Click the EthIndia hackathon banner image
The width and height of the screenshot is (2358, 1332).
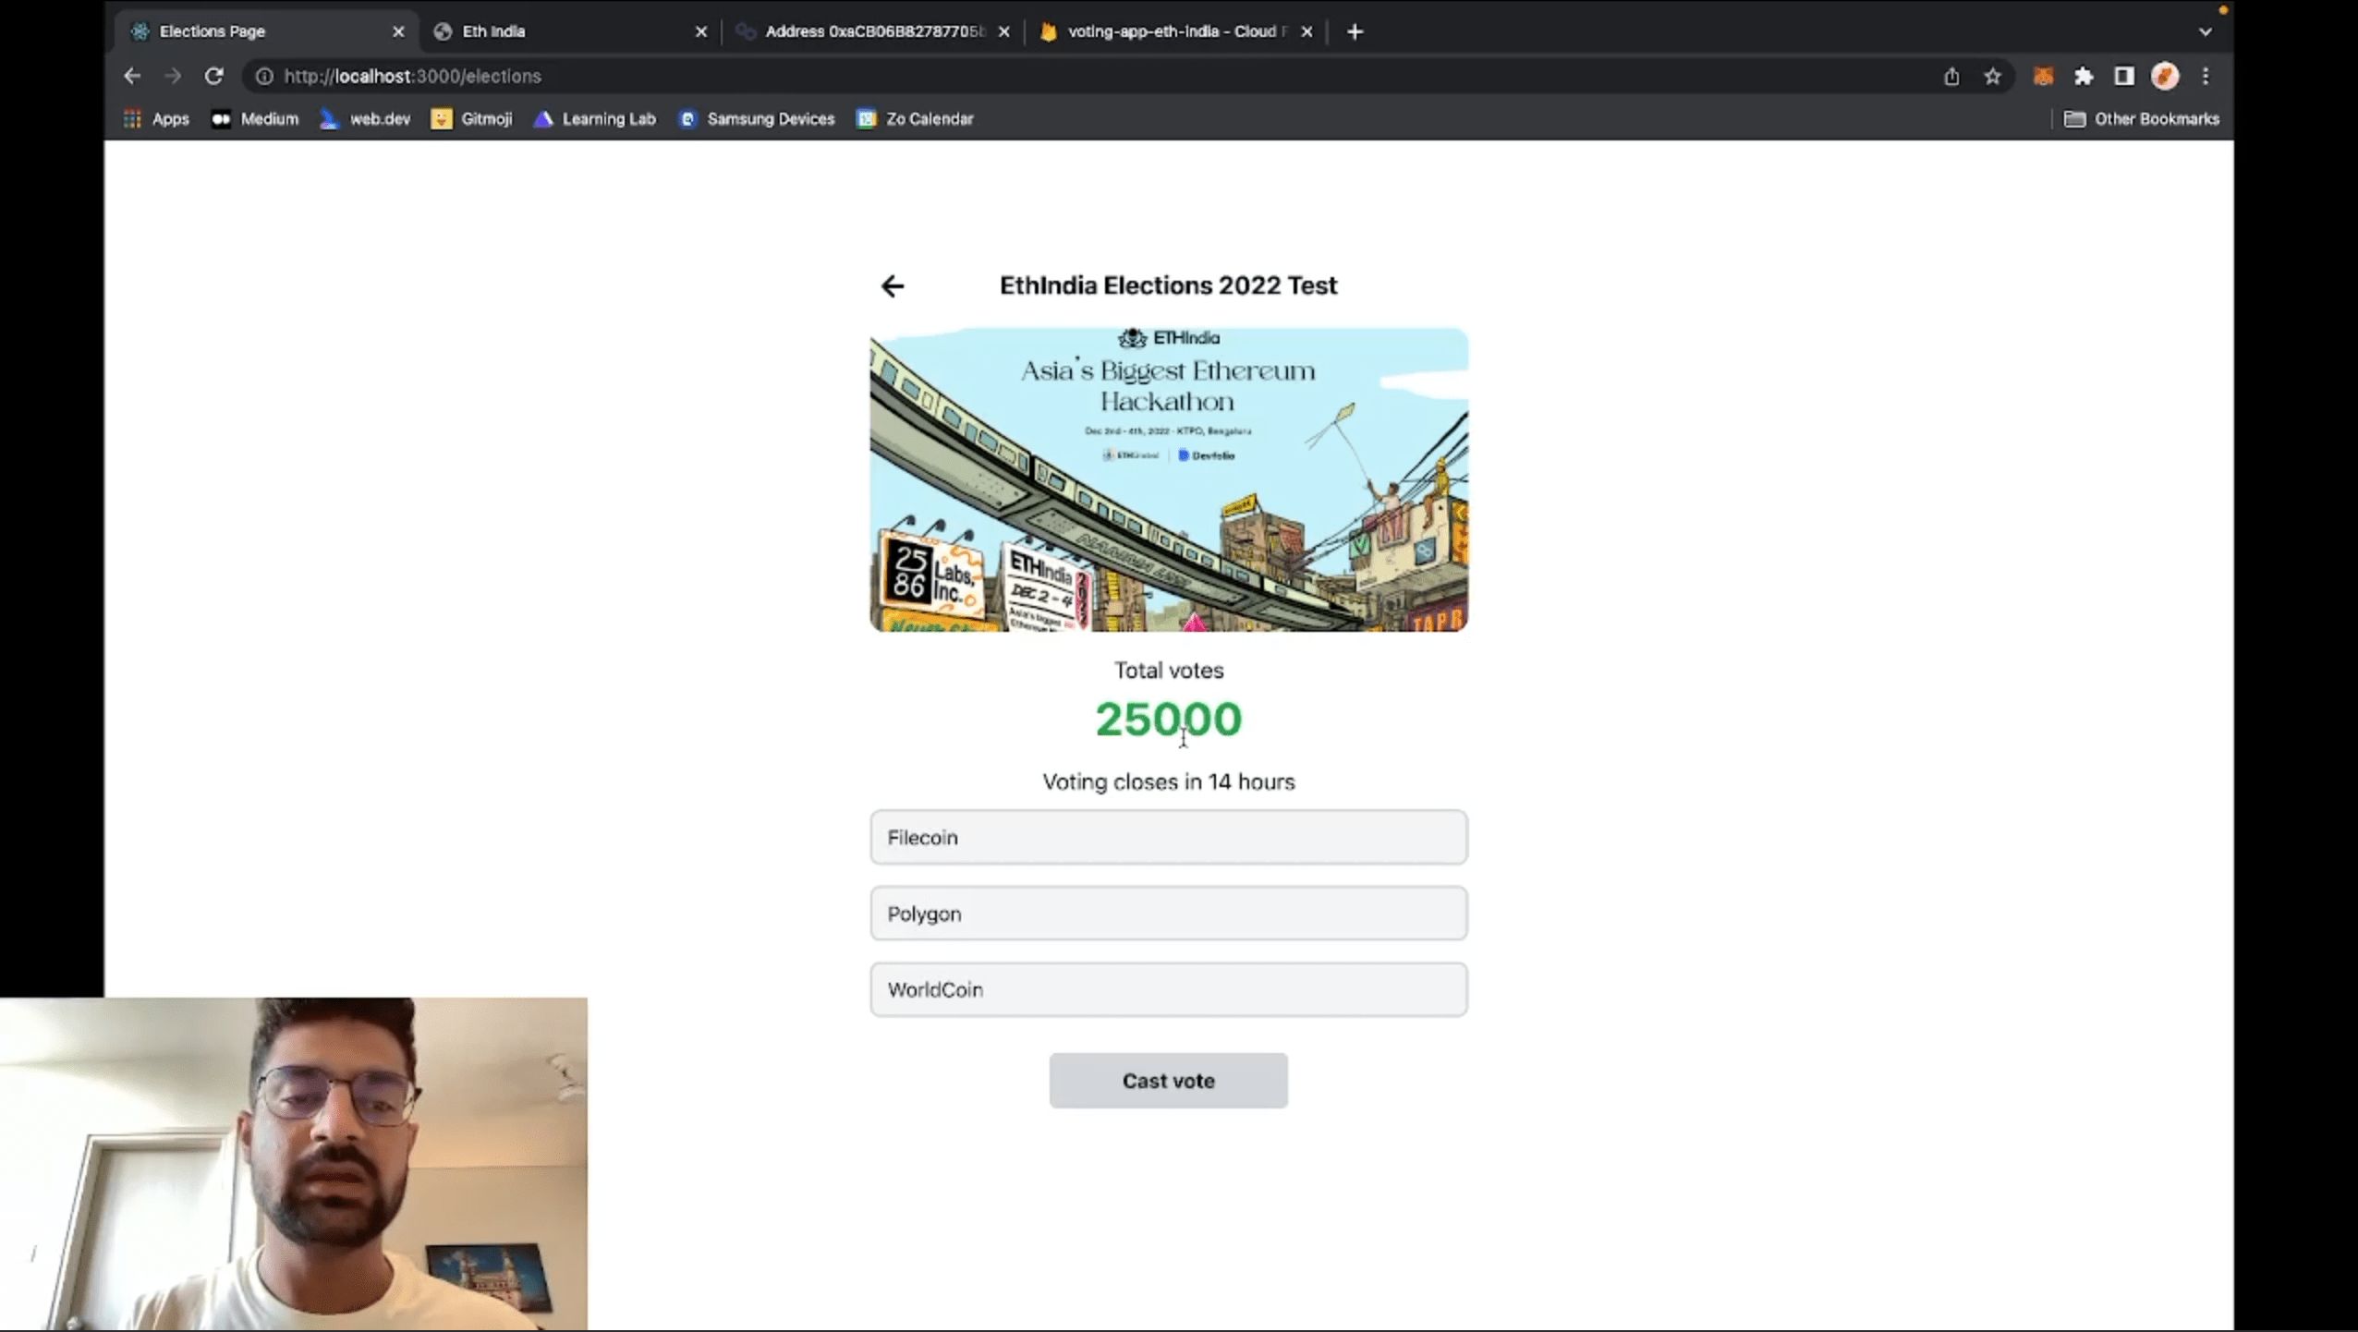coord(1169,479)
